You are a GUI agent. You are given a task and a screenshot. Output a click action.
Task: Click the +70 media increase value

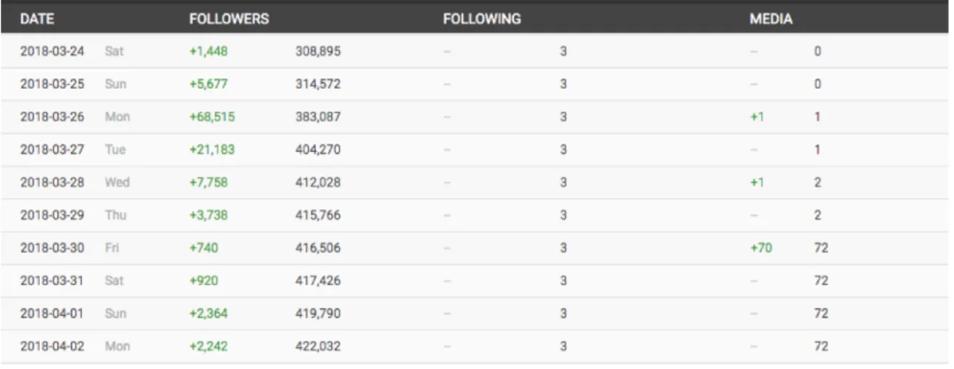tap(761, 248)
